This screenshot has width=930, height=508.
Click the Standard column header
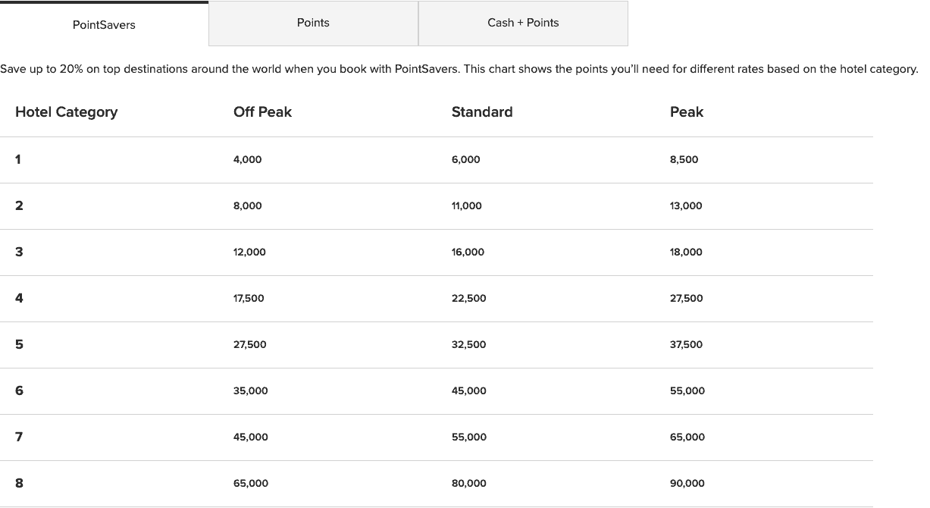click(482, 111)
